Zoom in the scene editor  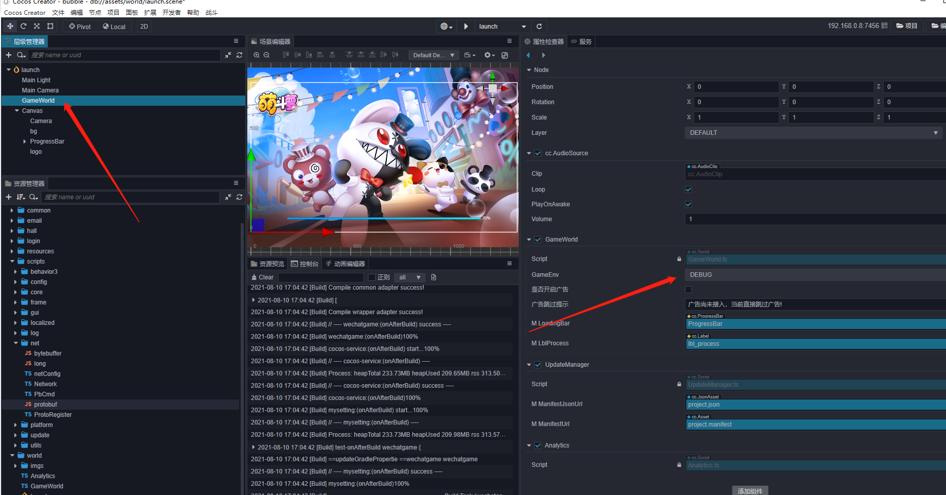[x=257, y=55]
